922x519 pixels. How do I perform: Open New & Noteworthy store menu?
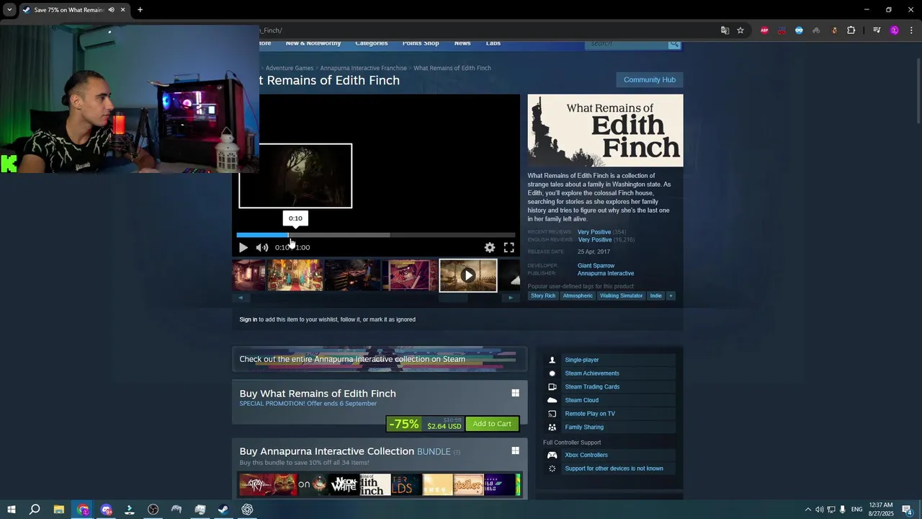tap(313, 43)
